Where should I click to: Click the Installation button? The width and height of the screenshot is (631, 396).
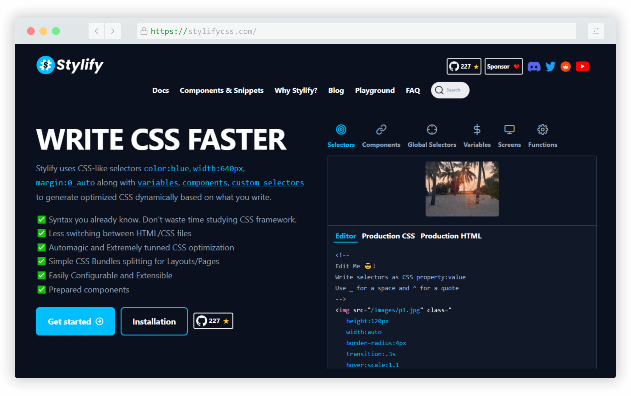pos(154,321)
